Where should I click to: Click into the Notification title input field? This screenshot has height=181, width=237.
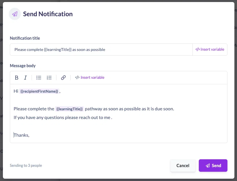101,50
